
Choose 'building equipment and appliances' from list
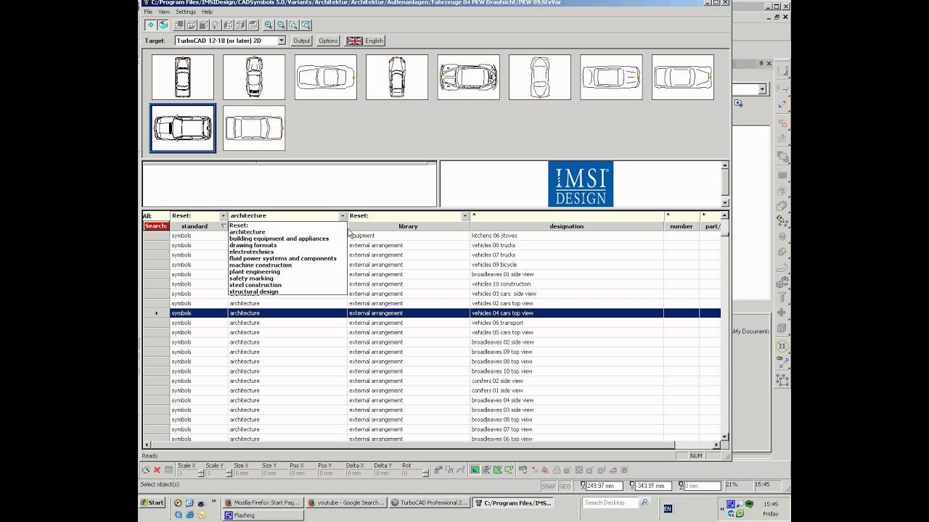point(279,239)
